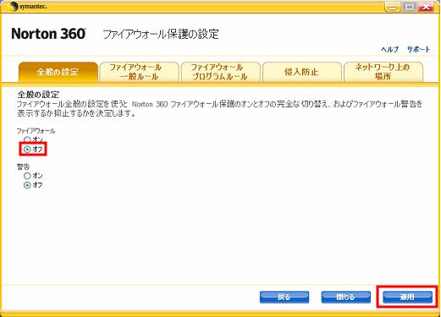Go to the ネットワーク上の場所 tab
441x317 pixels.
point(383,72)
